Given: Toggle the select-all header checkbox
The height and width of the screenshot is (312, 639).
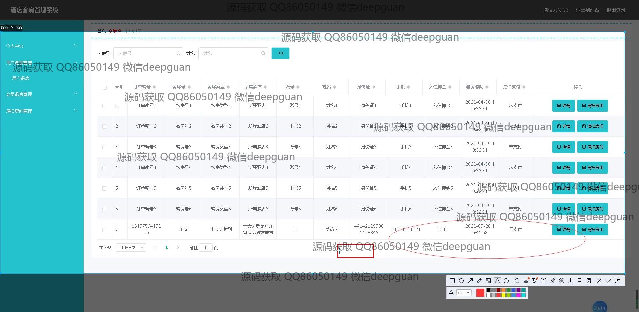Looking at the screenshot, I should point(105,88).
